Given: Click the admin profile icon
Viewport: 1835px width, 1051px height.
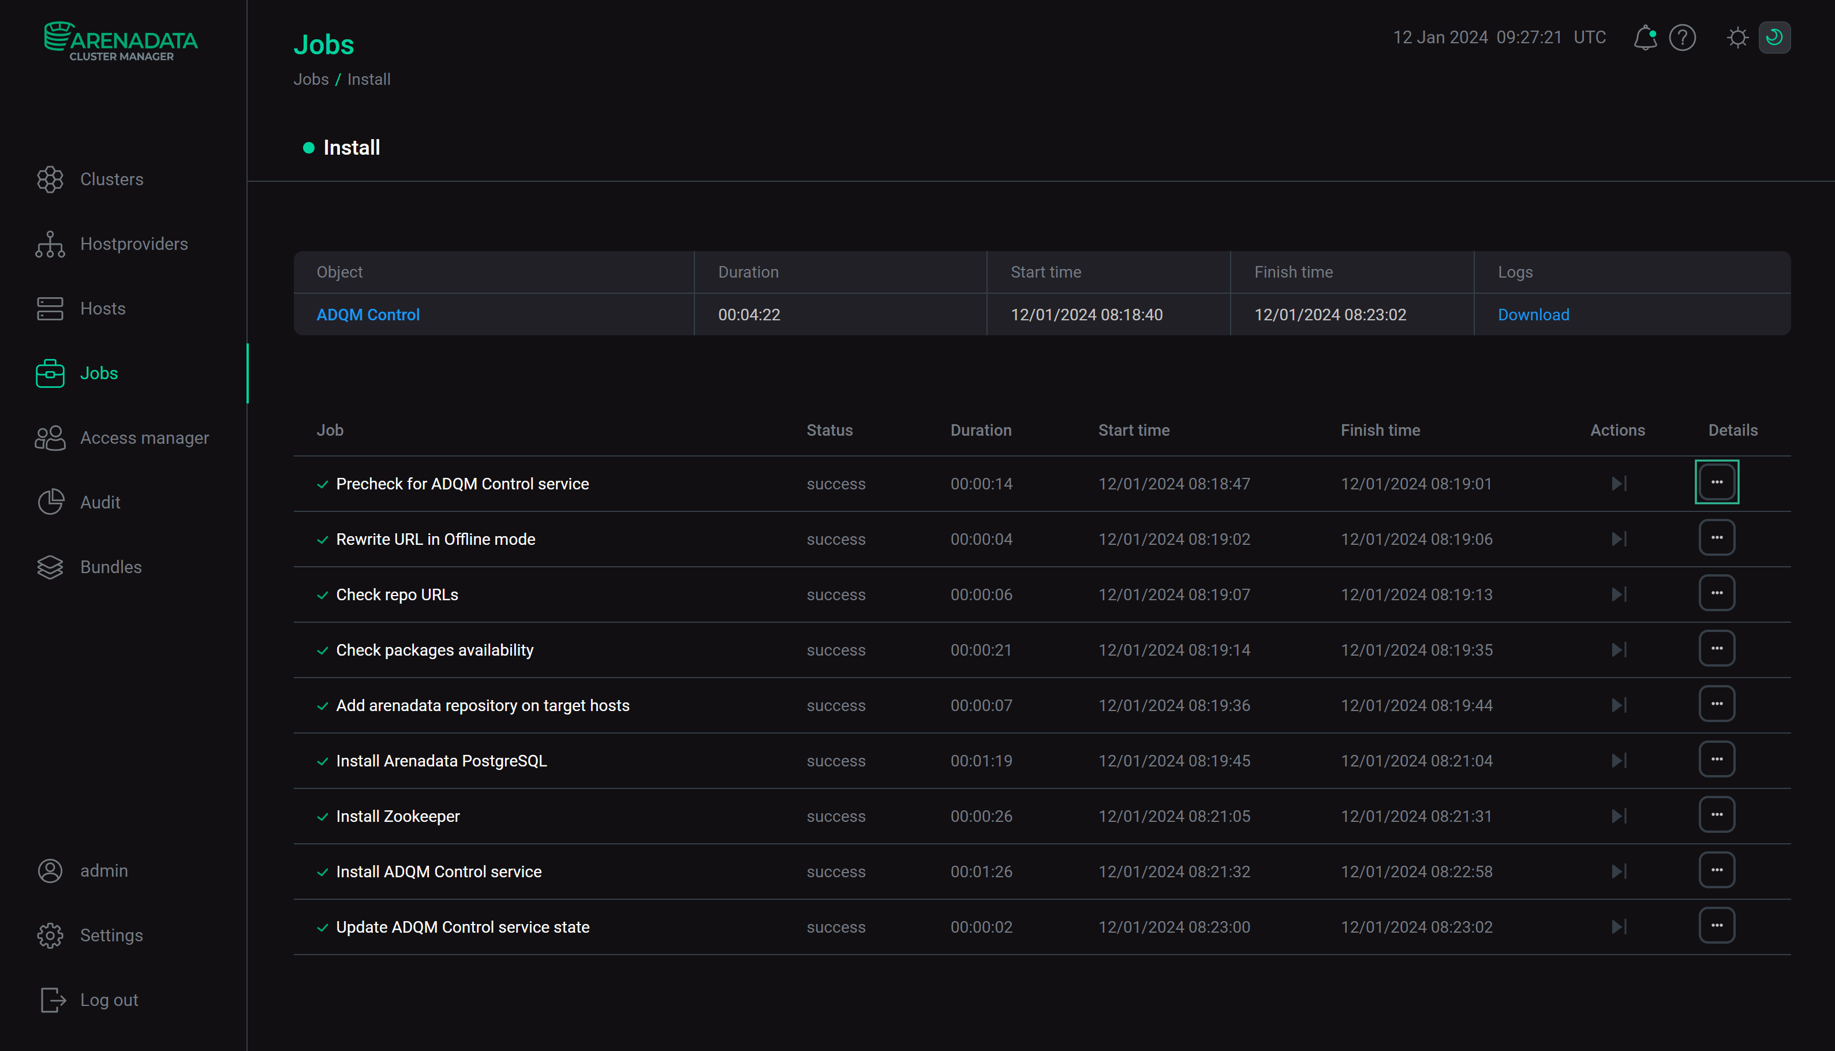Looking at the screenshot, I should point(50,870).
